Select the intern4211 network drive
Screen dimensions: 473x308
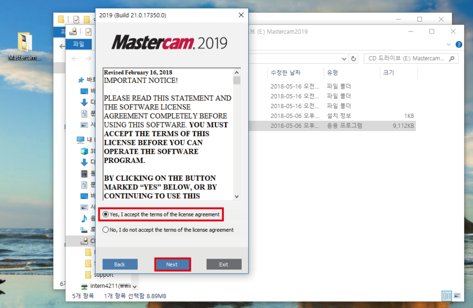click(110, 285)
